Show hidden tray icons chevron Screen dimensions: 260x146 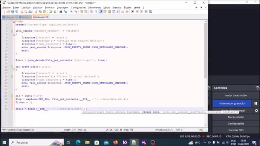click(205, 142)
